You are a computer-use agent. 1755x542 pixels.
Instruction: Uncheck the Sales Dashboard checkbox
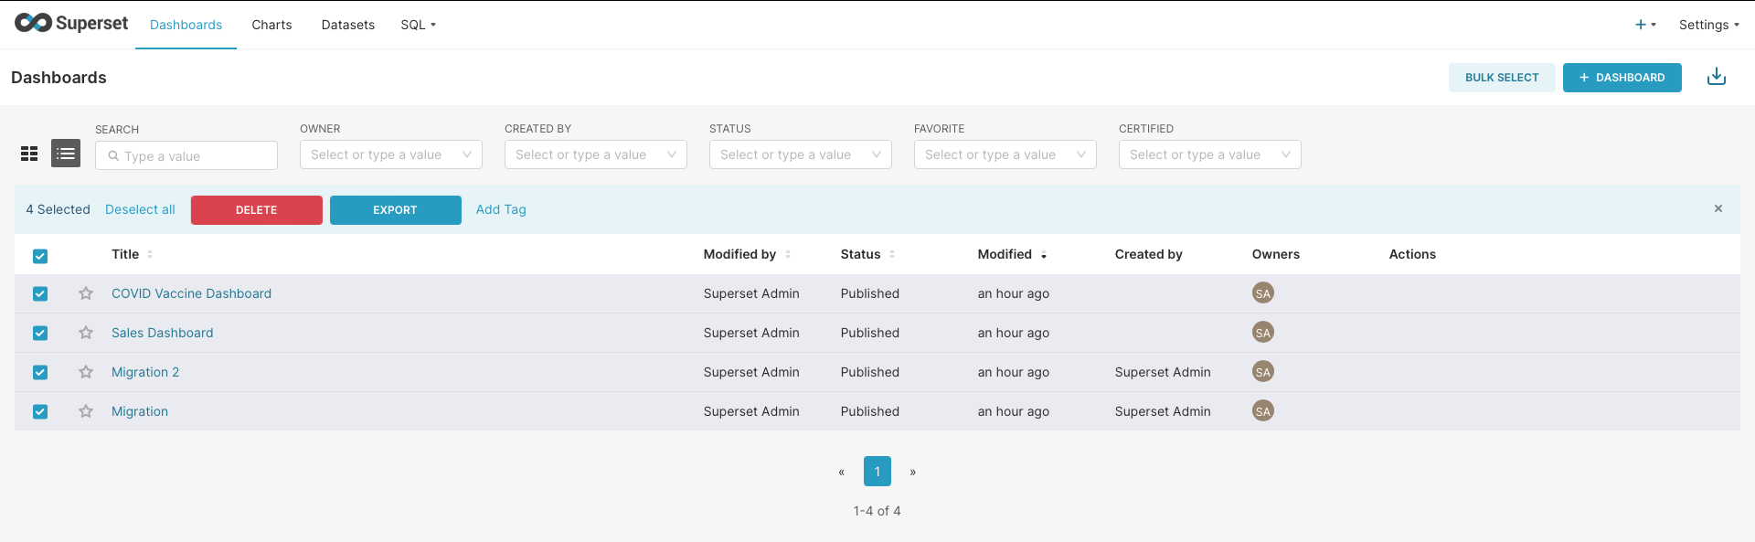coord(40,333)
